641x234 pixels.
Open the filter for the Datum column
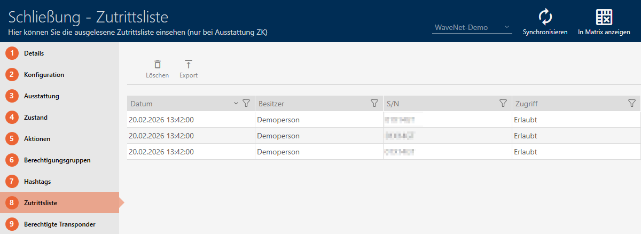(x=246, y=103)
